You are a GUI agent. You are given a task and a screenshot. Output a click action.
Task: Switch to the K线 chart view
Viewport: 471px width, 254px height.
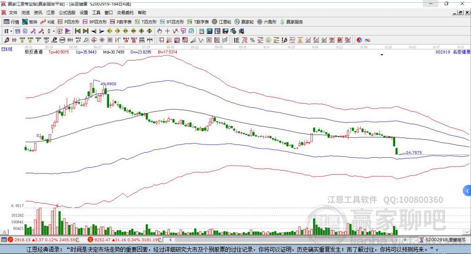point(47,22)
